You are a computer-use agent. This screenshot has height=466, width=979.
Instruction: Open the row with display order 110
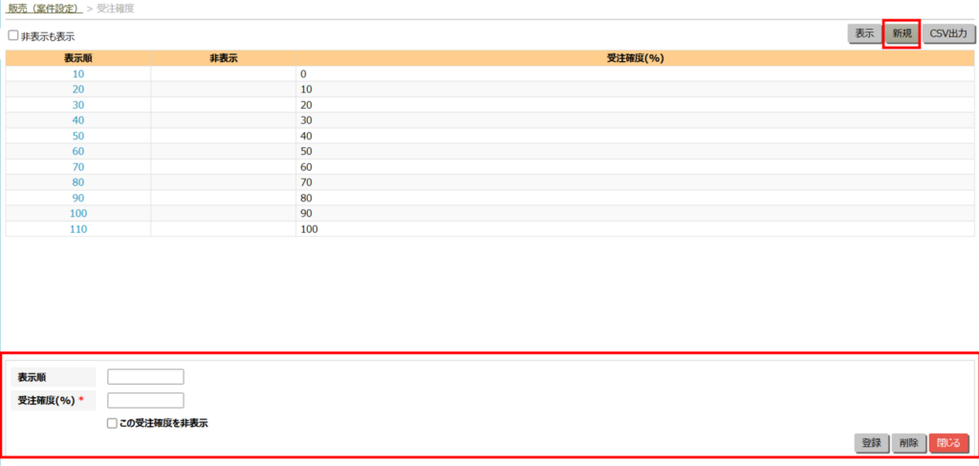[x=78, y=229]
